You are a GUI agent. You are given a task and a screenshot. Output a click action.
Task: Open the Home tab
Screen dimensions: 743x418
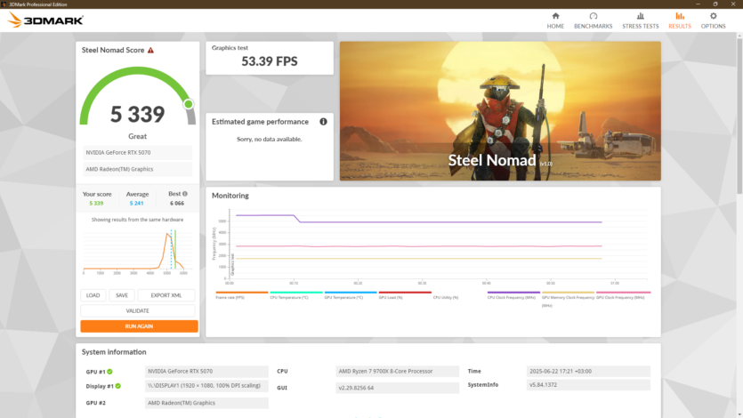(555, 20)
